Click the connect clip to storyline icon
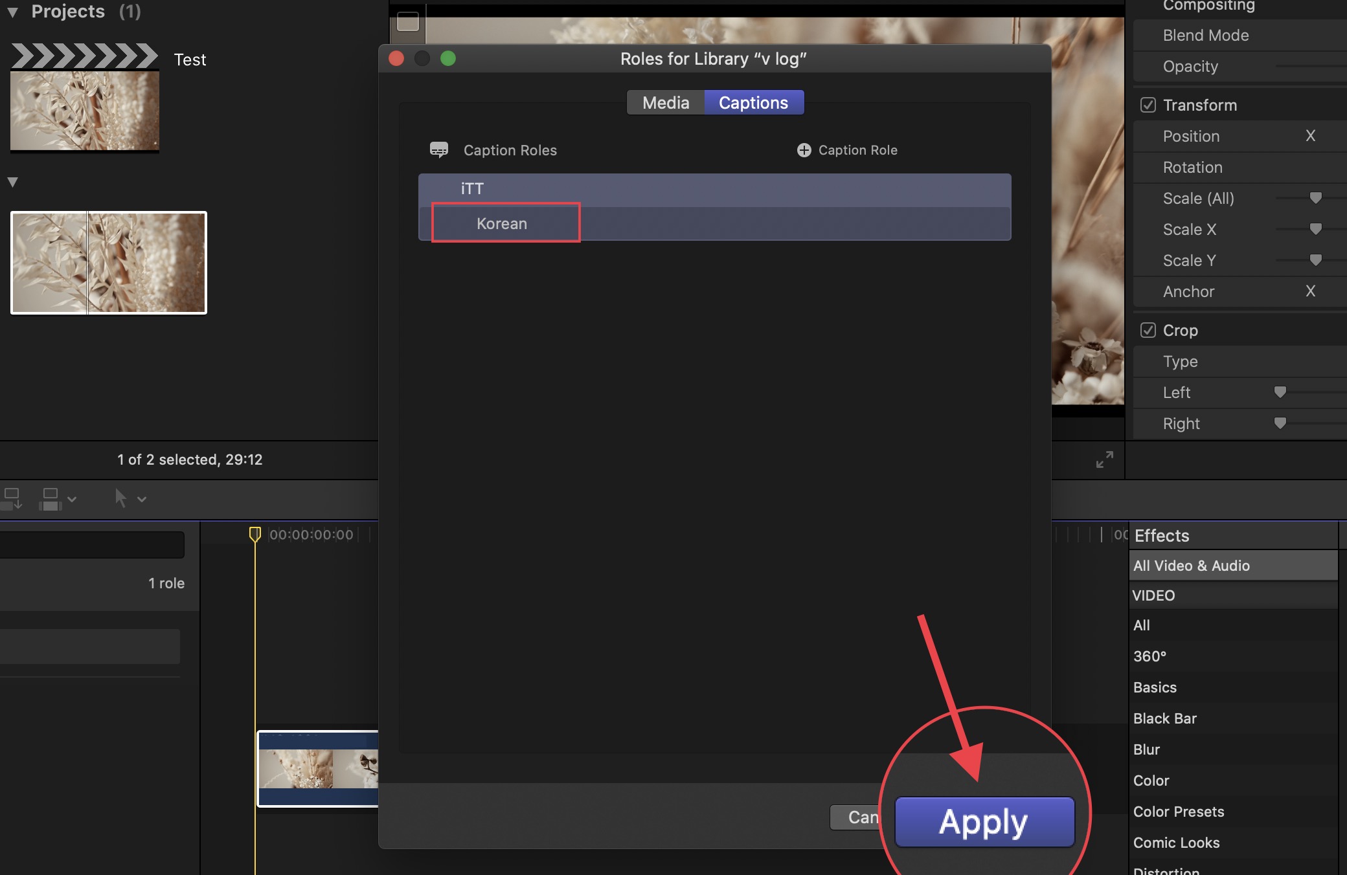 (12, 498)
